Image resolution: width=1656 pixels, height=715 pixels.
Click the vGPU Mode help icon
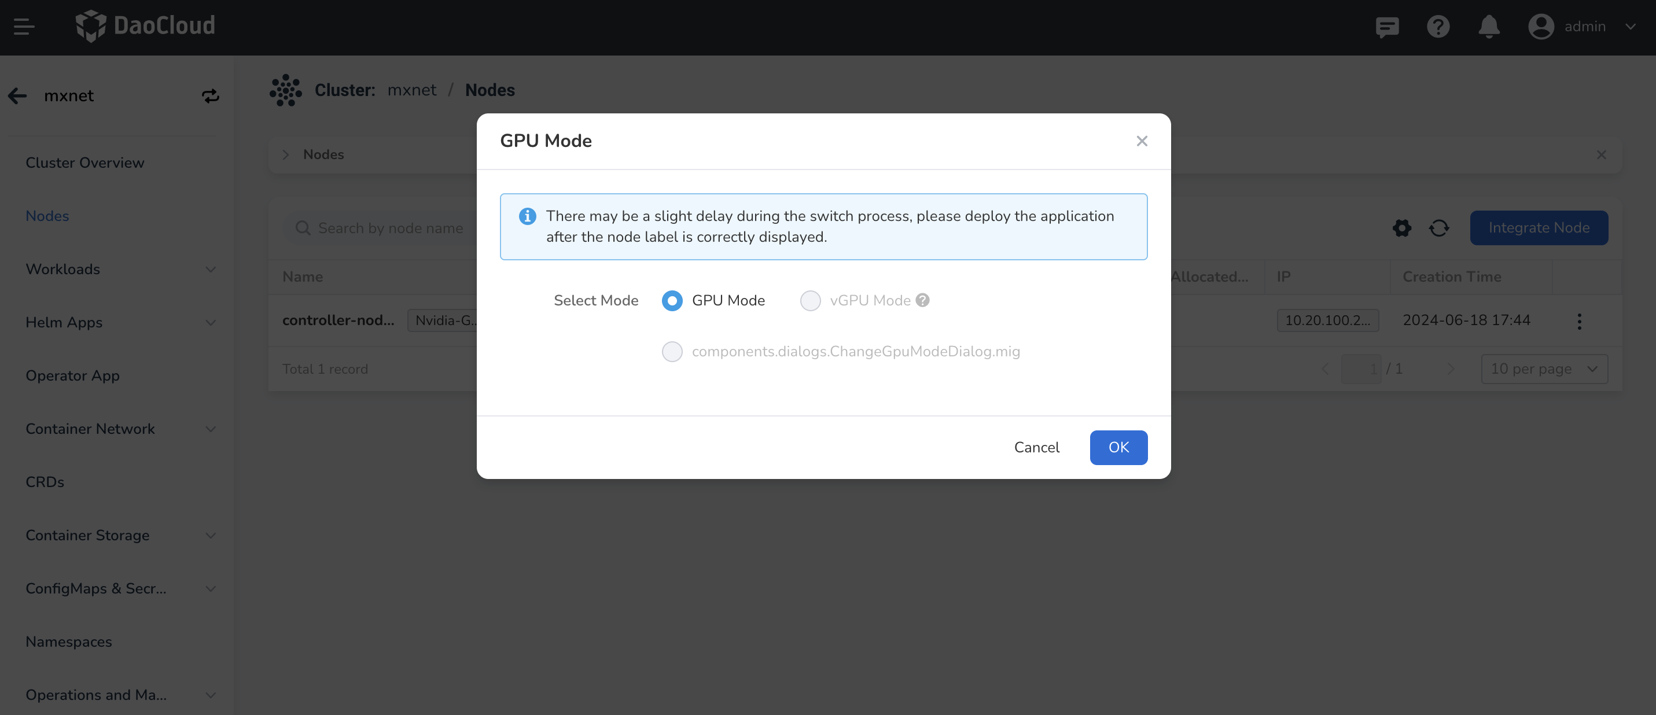(922, 300)
